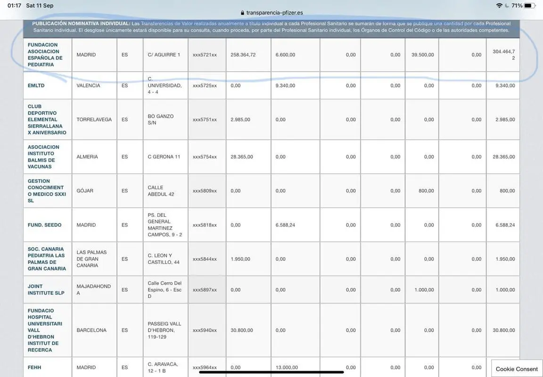Image resolution: width=543 pixels, height=377 pixels.
Task: Click the C/ AGUIRRE 1 address cell
Action: [x=165, y=55]
